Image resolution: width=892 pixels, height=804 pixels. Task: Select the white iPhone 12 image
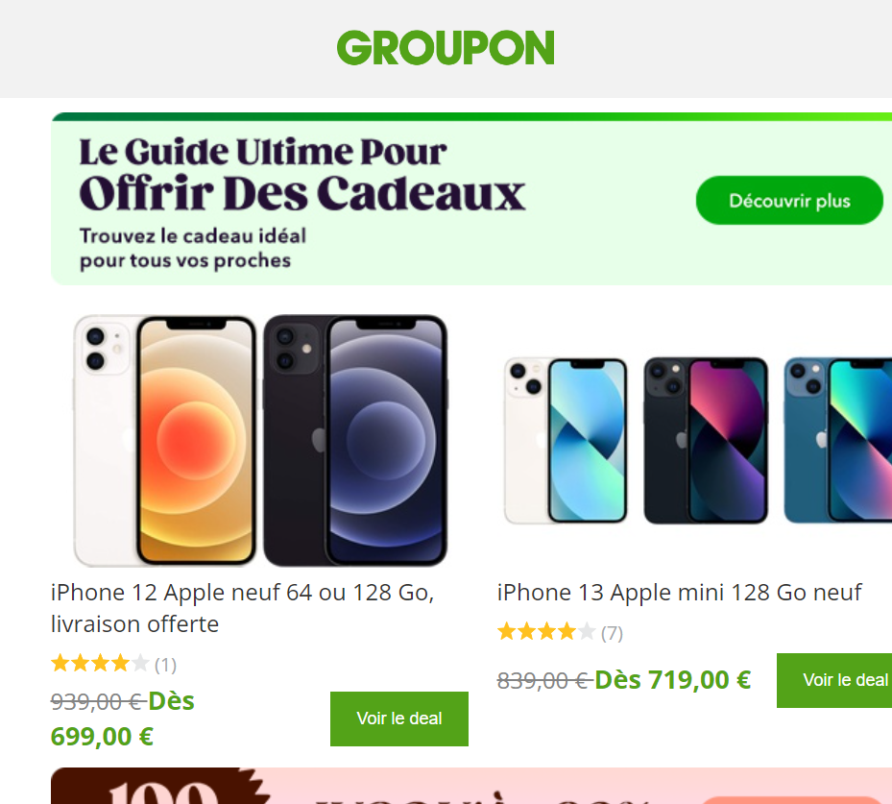[x=164, y=440]
